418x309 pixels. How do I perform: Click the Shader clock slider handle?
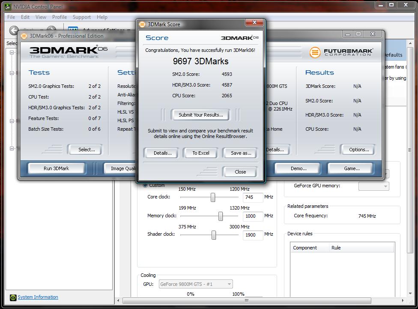[214, 235]
